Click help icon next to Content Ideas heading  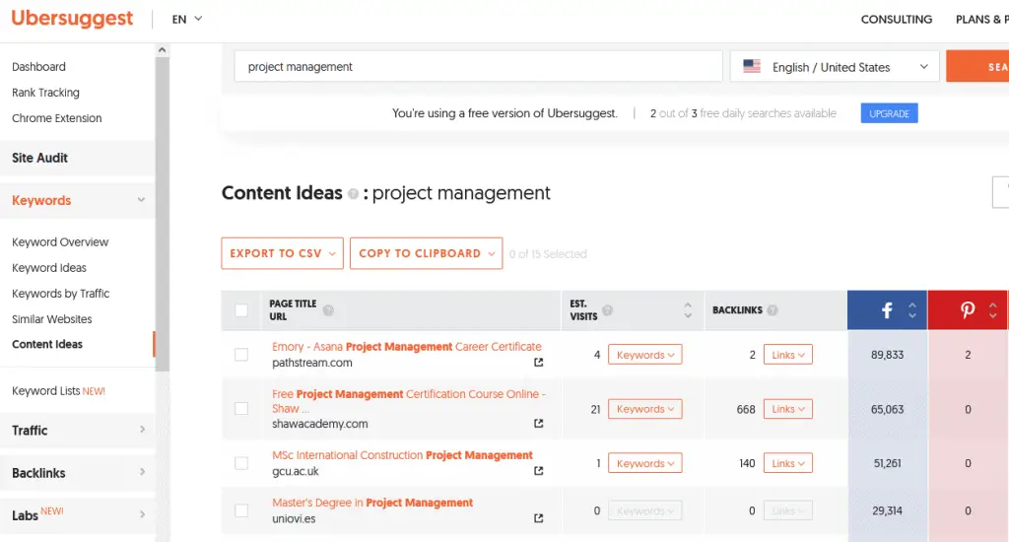tap(353, 195)
